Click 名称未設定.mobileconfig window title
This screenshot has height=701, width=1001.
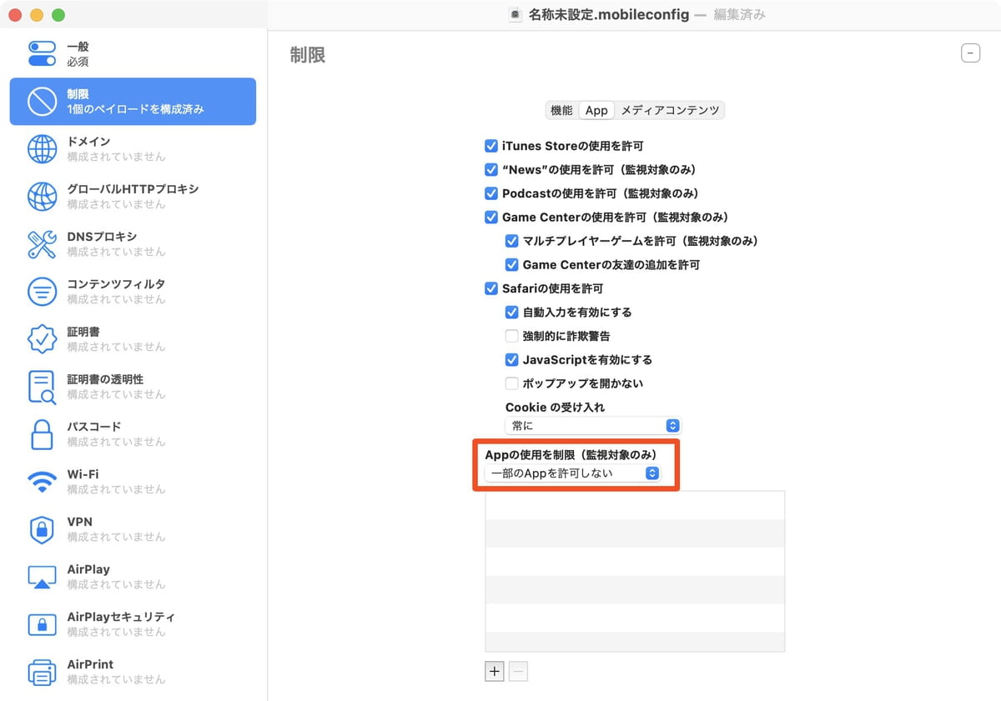(x=609, y=15)
